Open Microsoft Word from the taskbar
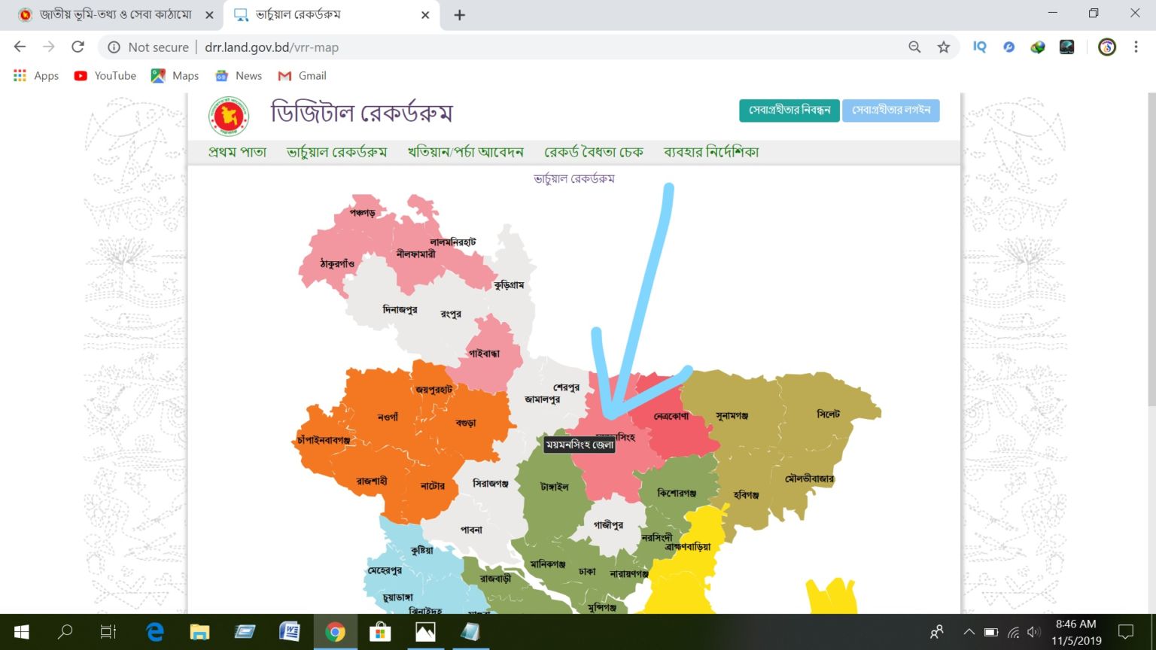The width and height of the screenshot is (1156, 650). pyautogui.click(x=289, y=632)
